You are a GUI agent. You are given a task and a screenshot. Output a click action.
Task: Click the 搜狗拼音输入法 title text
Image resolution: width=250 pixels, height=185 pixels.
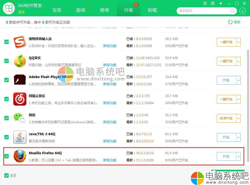click(40, 39)
